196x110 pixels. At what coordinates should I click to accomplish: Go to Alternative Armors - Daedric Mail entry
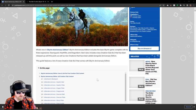(x=54, y=82)
